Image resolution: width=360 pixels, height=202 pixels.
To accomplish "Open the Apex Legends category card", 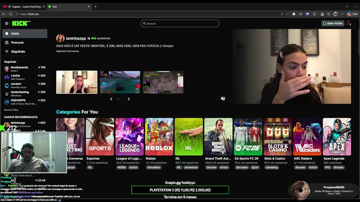I will click(x=337, y=137).
